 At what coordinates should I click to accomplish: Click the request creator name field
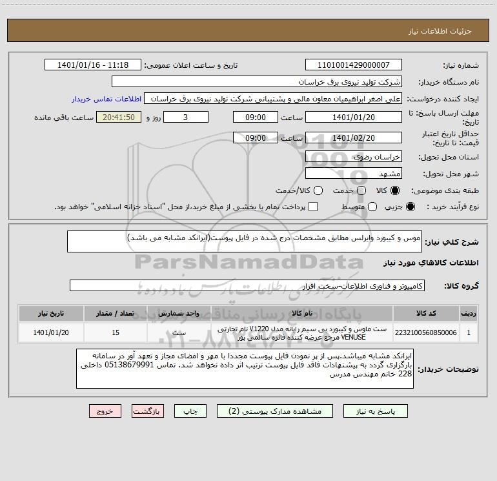click(273, 99)
